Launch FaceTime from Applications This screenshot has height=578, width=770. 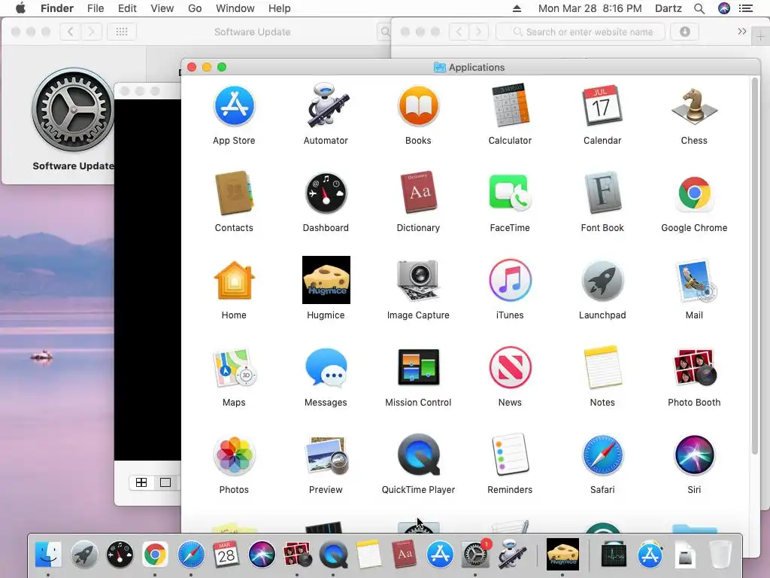click(x=510, y=193)
